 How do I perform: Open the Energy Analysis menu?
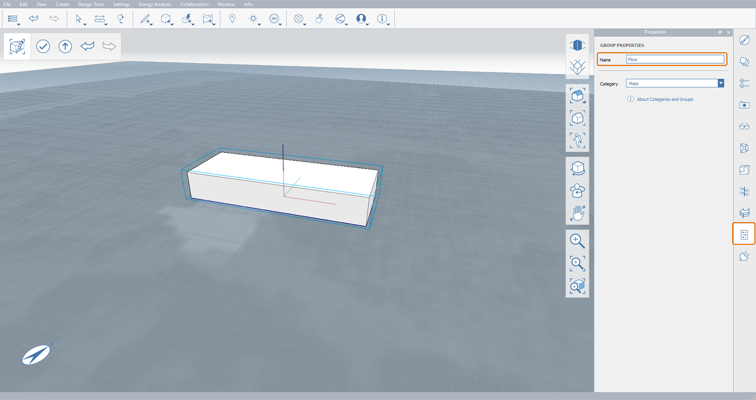pos(154,4)
